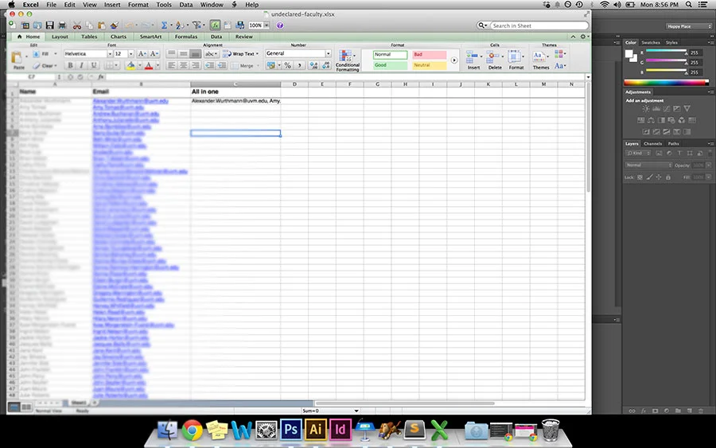Click the percent style button

pyautogui.click(x=288, y=65)
